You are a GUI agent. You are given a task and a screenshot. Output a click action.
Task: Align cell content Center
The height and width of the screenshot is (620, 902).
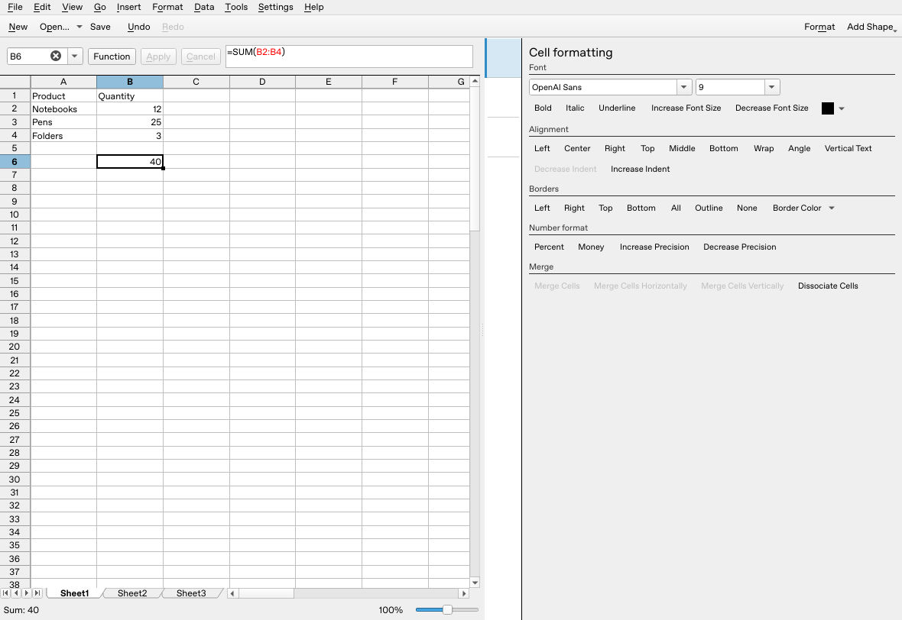[577, 148]
